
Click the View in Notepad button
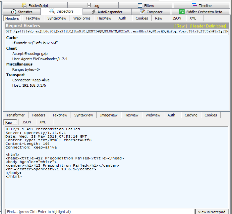coord(211,212)
